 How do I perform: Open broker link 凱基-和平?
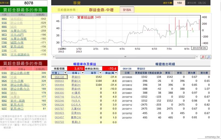17,105
